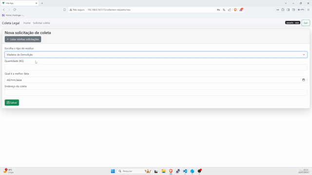312x175 pixels.
Task: Open Solicitar coleta navigation item
Action: click(41, 23)
